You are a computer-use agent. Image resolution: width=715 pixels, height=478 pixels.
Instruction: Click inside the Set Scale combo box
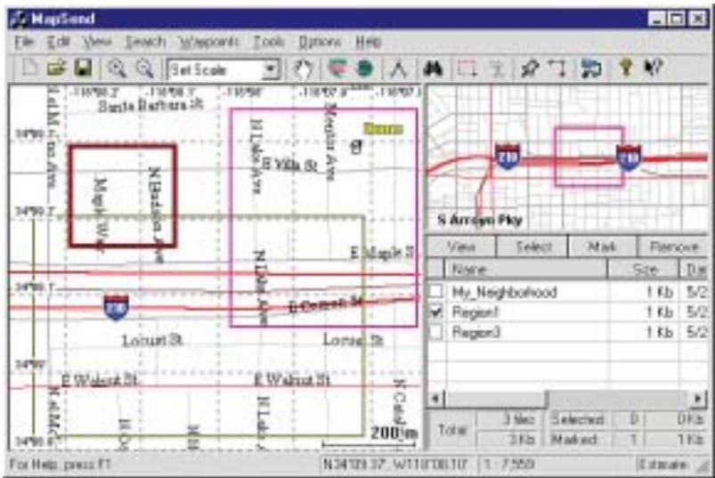click(215, 69)
